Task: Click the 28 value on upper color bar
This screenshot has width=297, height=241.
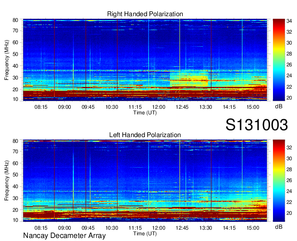Action: point(289,54)
